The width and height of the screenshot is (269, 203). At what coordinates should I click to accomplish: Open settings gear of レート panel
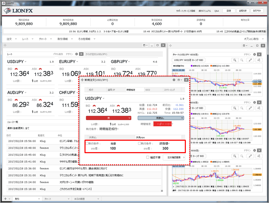(x=76, y=54)
